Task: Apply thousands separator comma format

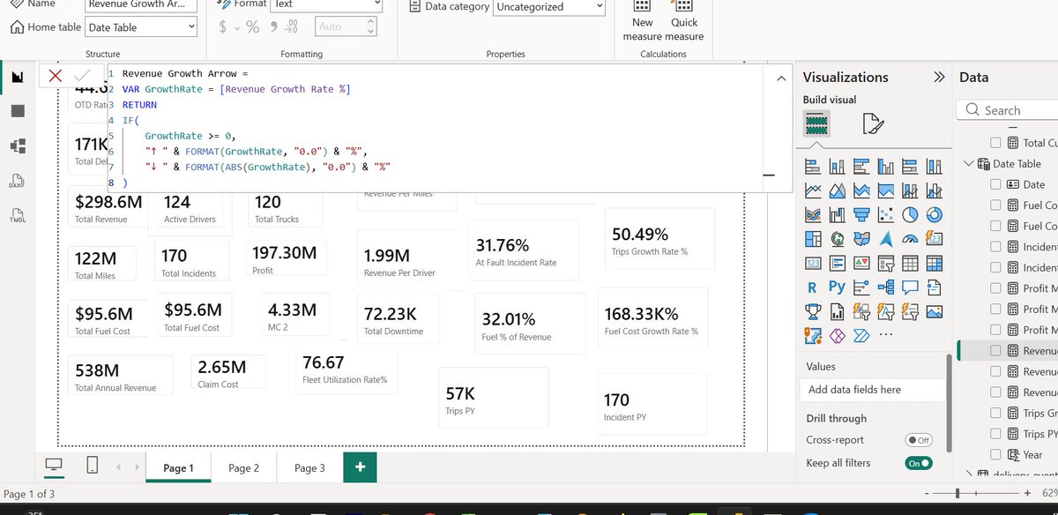Action: click(273, 26)
